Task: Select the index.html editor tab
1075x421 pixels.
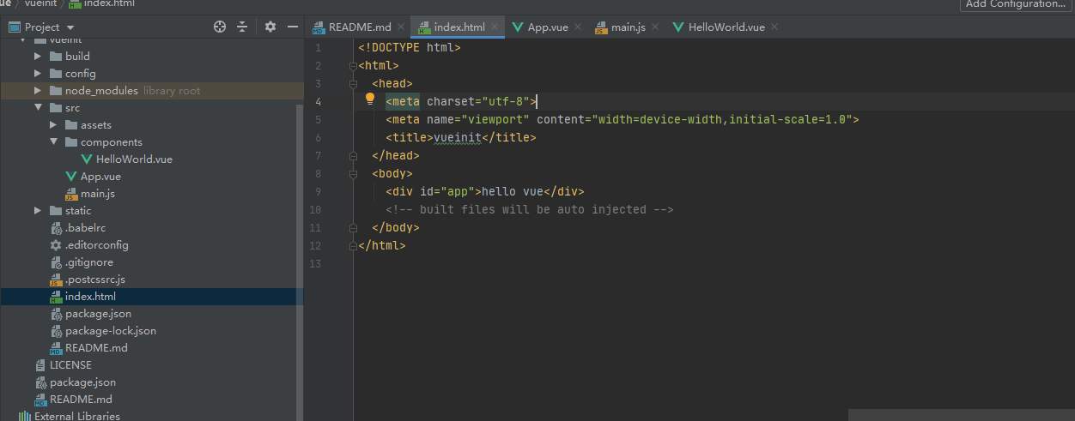Action: [x=459, y=27]
